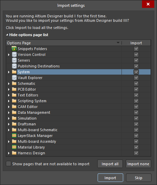
Task: Expand the Version Control tree node
Action: pos(9,55)
